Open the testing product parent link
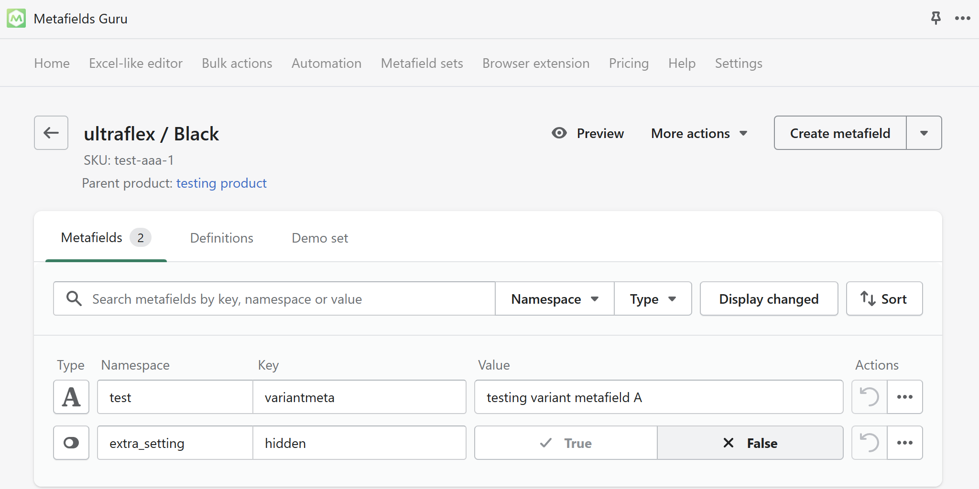 point(221,183)
